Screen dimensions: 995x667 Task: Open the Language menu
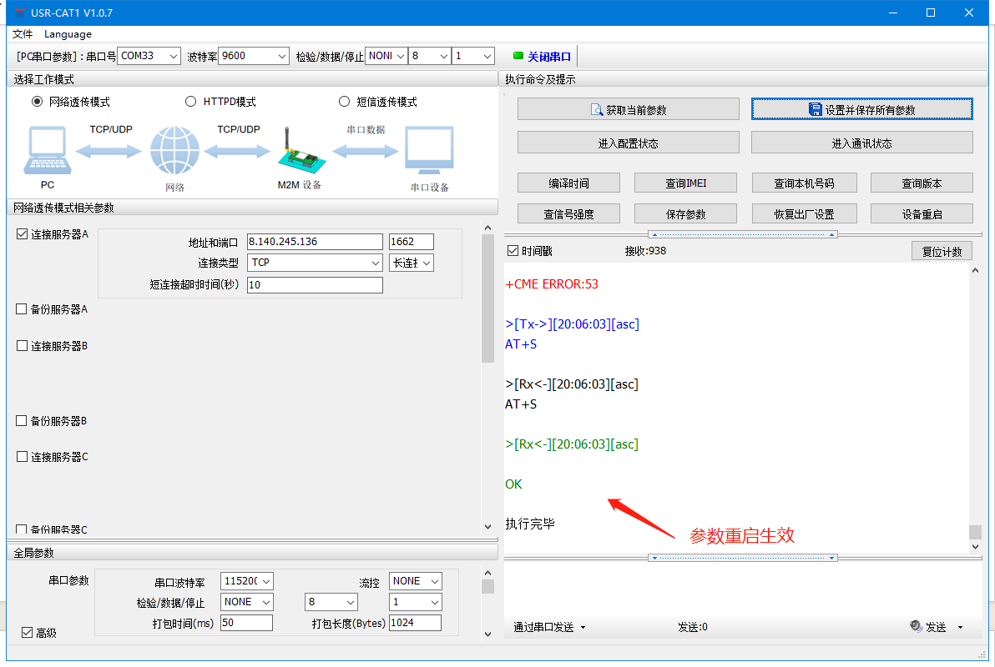(68, 34)
